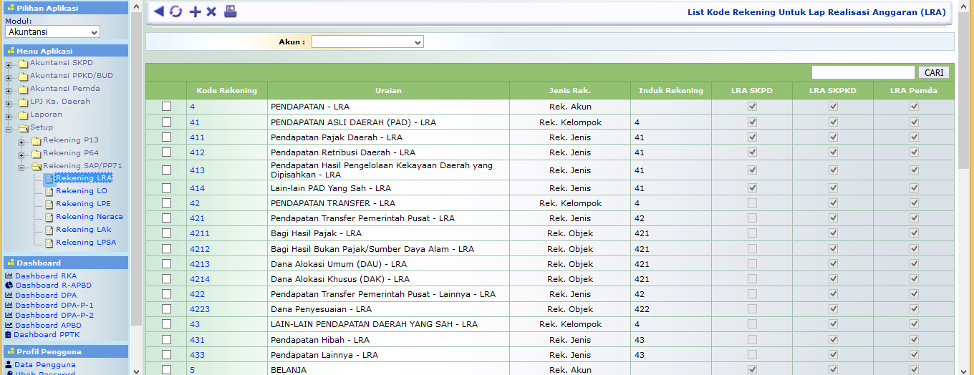Image resolution: width=974 pixels, height=375 pixels.
Task: Open Rekening Neraca in the tree
Action: 89,217
